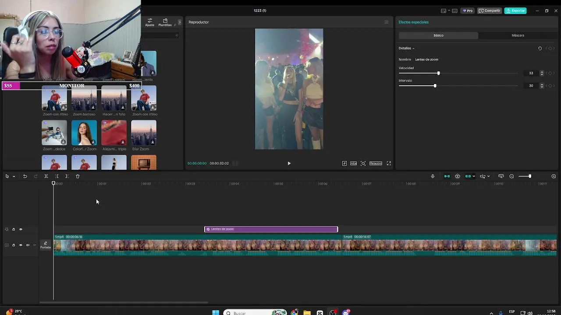Select the Blur Zoom effect thumbnail
This screenshot has width=561, height=315.
pyautogui.click(x=144, y=133)
